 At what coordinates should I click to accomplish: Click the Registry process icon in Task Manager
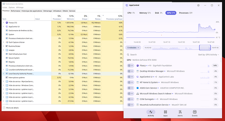pyautogui.click(x=7, y=62)
